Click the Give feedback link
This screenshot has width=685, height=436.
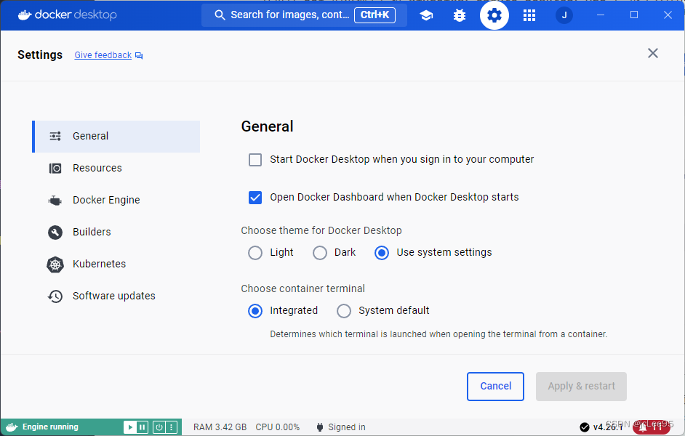pyautogui.click(x=103, y=55)
